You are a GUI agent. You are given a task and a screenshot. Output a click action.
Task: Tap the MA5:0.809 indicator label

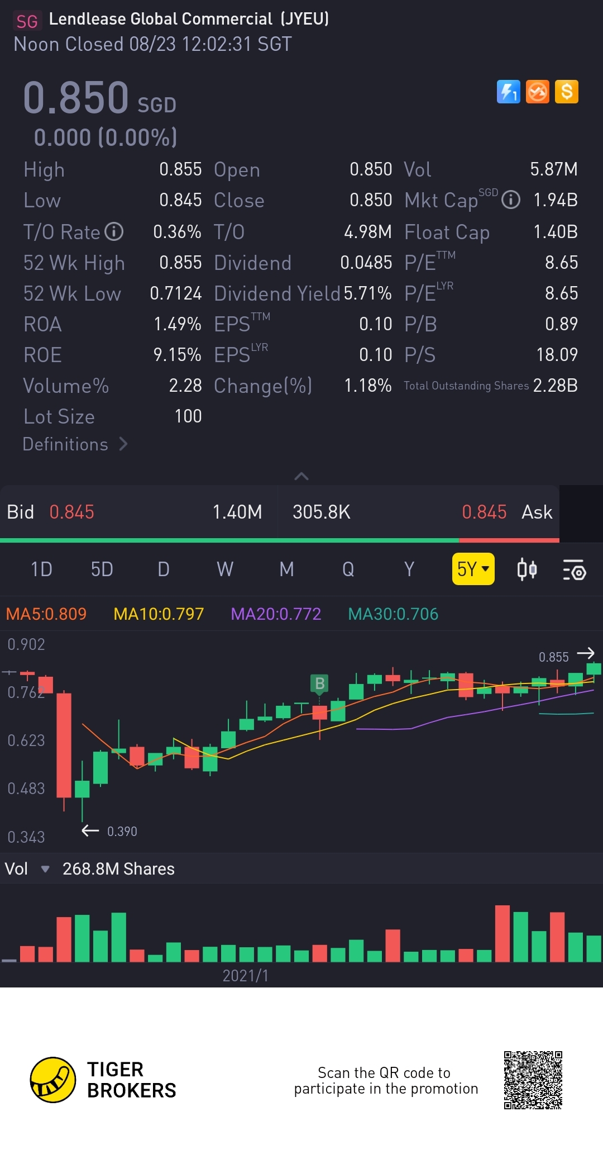pos(46,614)
